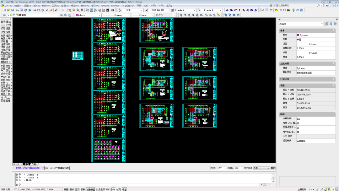The width and height of the screenshot is (339, 191).
Task: Open the 绘图(D) menu
Action: (x=65, y=6)
